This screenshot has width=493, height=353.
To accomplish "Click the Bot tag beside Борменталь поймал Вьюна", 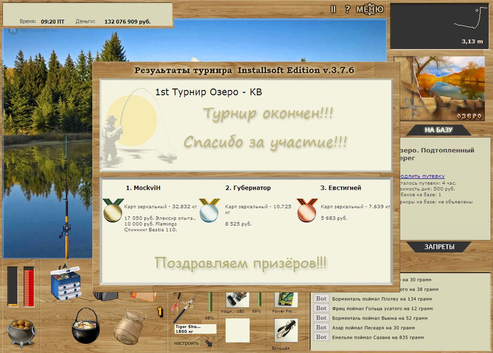I will 321,318.
